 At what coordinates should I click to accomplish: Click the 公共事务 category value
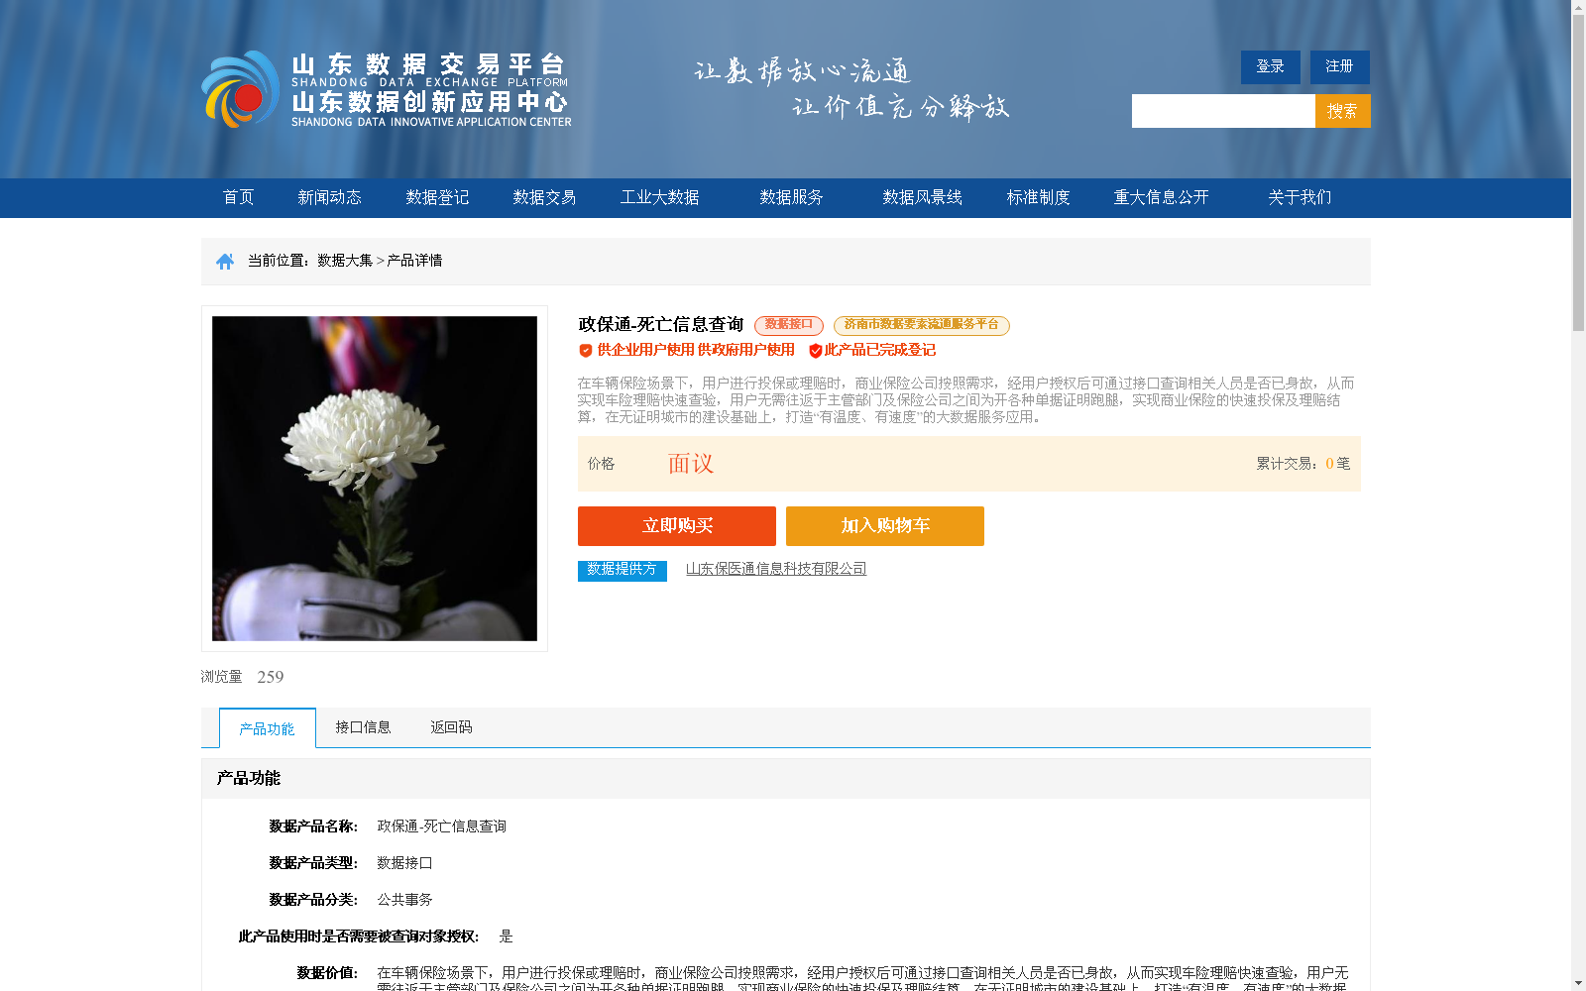404,900
